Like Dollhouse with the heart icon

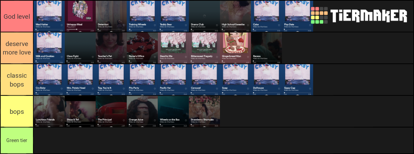pyautogui.click(x=279, y=89)
